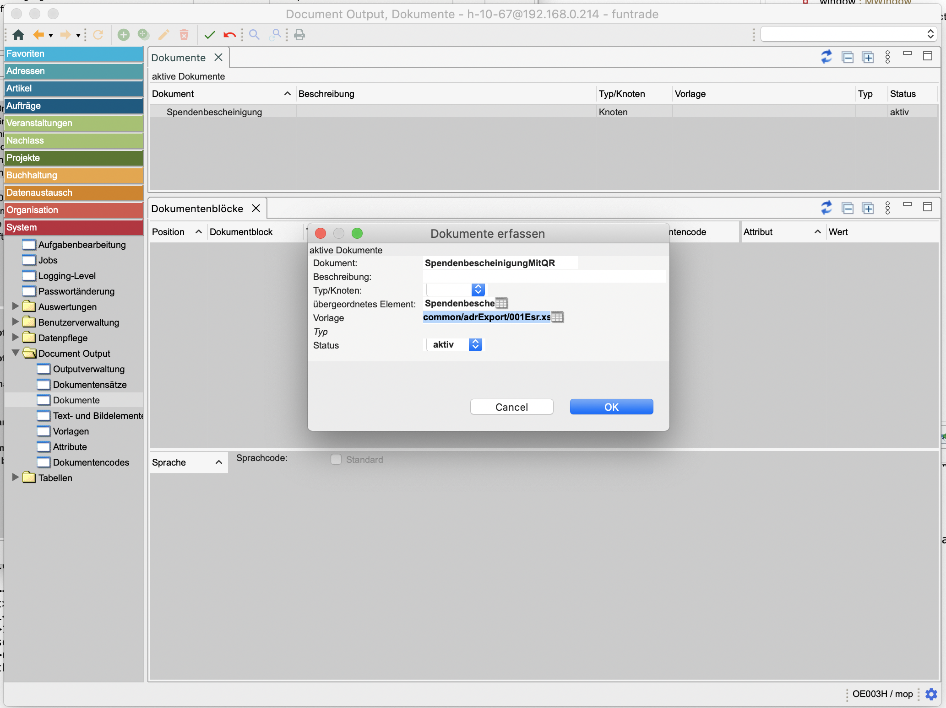The height and width of the screenshot is (708, 946).
Task: Click the printer icon in toolbar
Action: (x=299, y=35)
